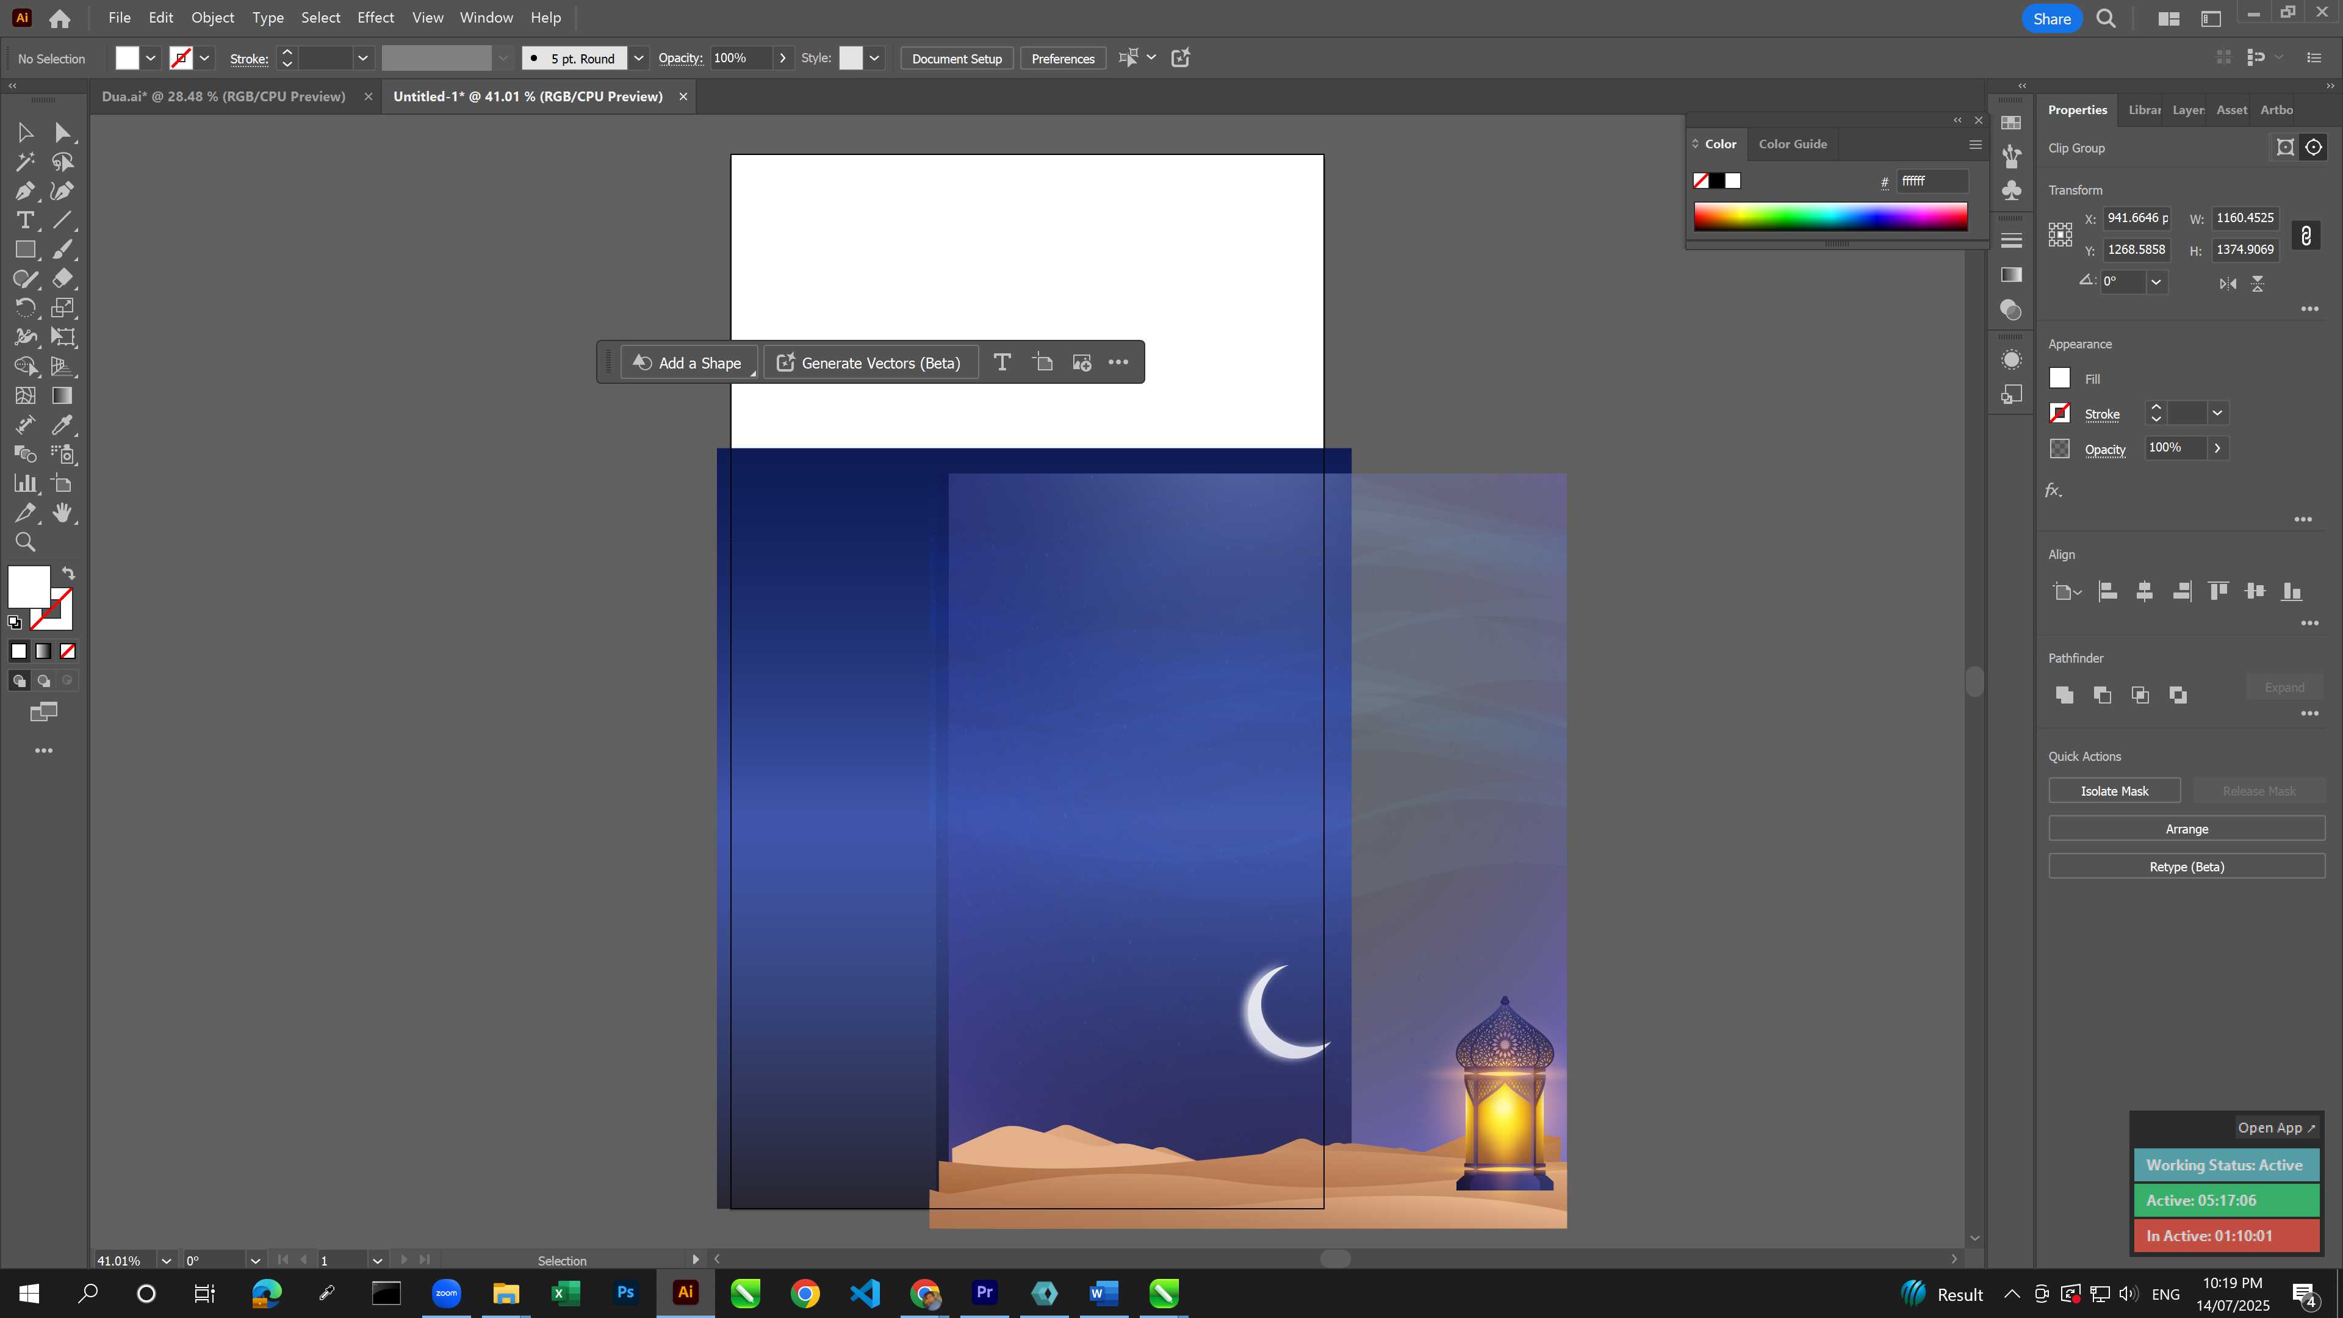2343x1318 pixels.
Task: Click the Fill swatch in Appearance
Action: [x=2059, y=378]
